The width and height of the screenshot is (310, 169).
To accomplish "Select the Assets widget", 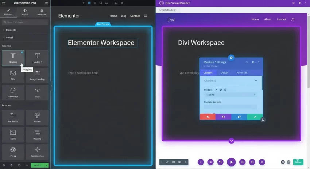I will point(37,118).
